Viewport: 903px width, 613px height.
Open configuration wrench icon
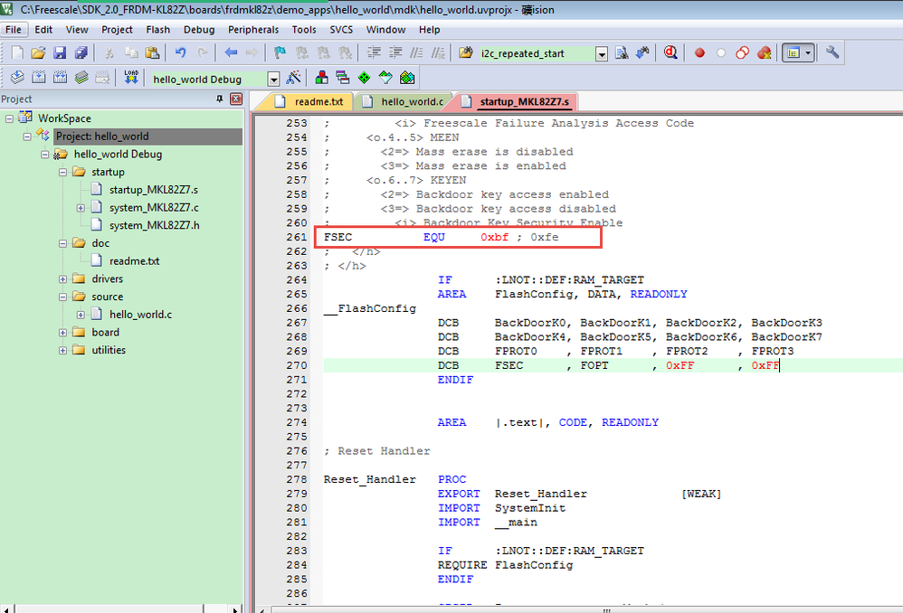click(x=832, y=53)
